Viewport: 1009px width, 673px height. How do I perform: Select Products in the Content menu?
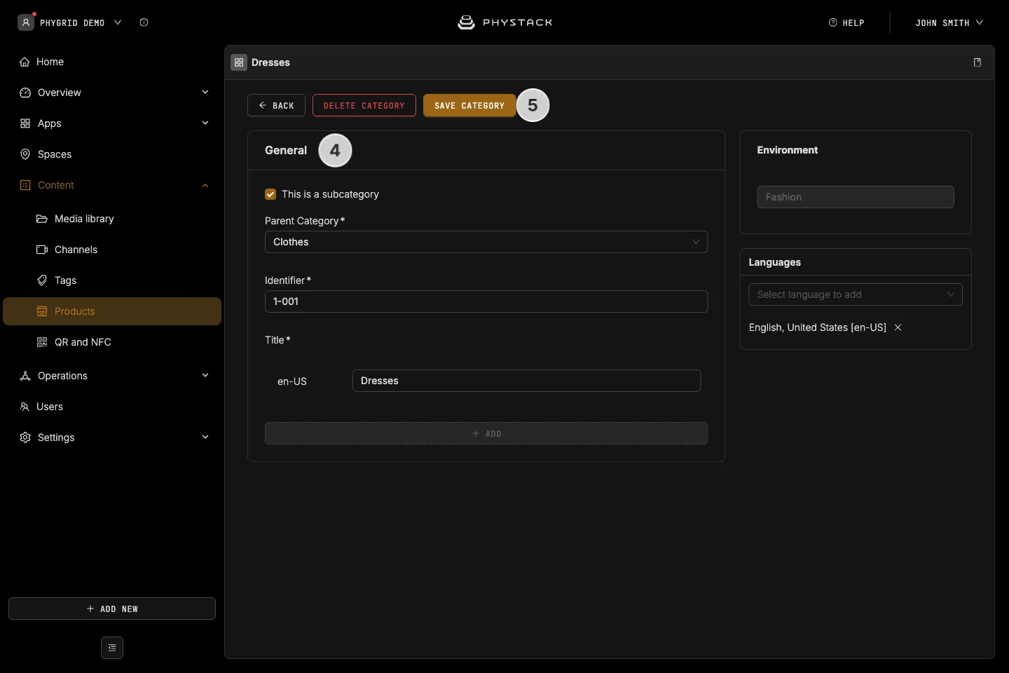[x=112, y=311]
